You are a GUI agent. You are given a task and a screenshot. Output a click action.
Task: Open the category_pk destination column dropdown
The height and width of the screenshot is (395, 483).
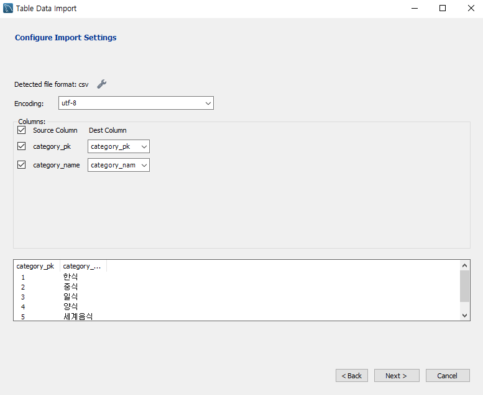coord(119,146)
